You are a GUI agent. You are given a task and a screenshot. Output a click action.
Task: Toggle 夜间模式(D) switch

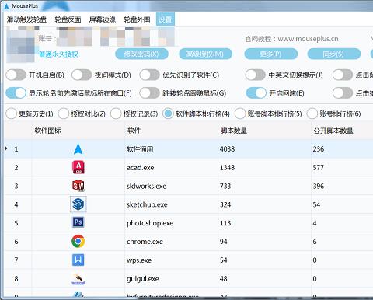(82, 75)
